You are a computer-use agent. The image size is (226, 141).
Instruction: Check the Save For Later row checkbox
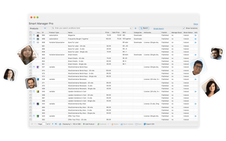[31, 42]
